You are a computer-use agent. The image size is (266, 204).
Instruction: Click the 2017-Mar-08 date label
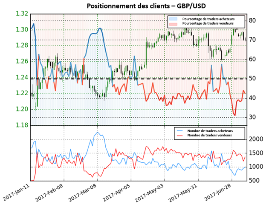click(x=83, y=193)
